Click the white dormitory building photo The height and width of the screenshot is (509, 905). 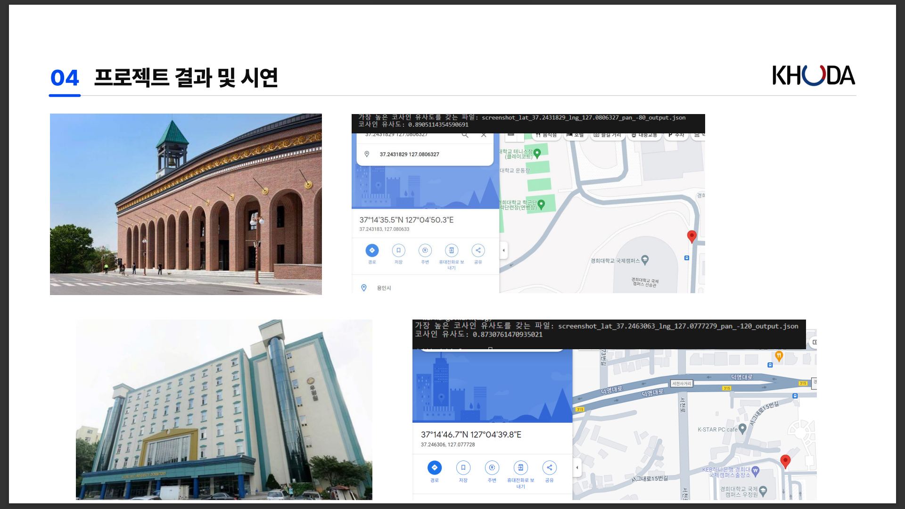pyautogui.click(x=224, y=410)
